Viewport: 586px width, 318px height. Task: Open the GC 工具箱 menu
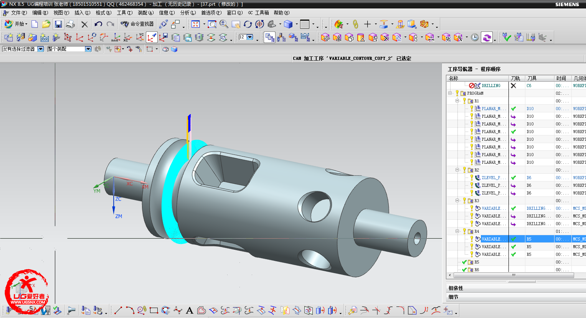coord(258,13)
